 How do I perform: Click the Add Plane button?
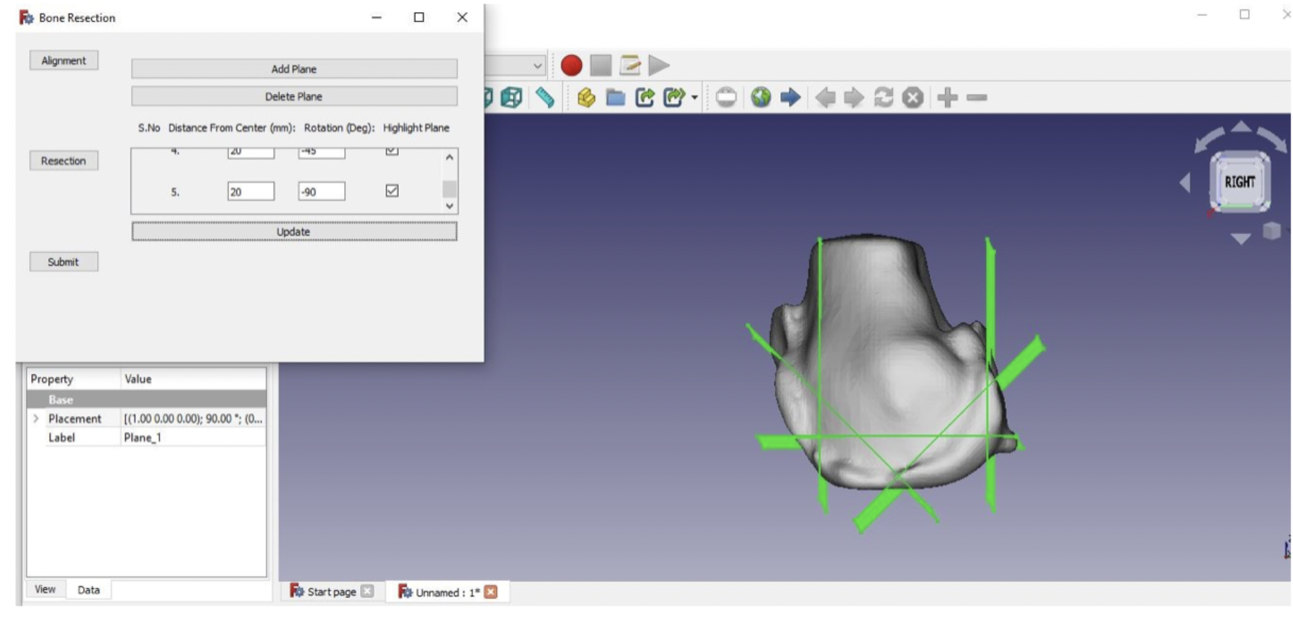pyautogui.click(x=294, y=69)
